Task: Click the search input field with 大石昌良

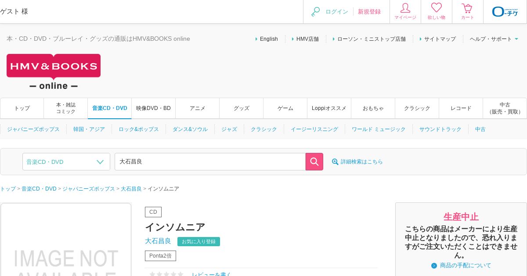Action: tap(210, 162)
